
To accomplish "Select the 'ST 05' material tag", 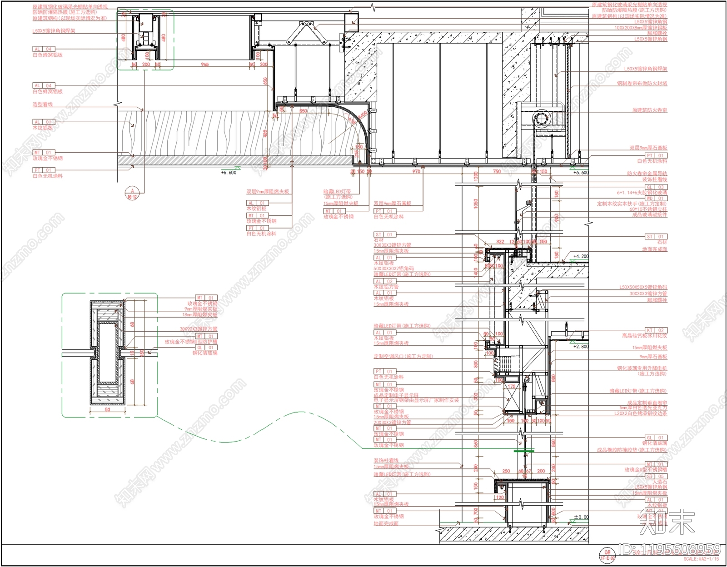I will tap(656, 477).
